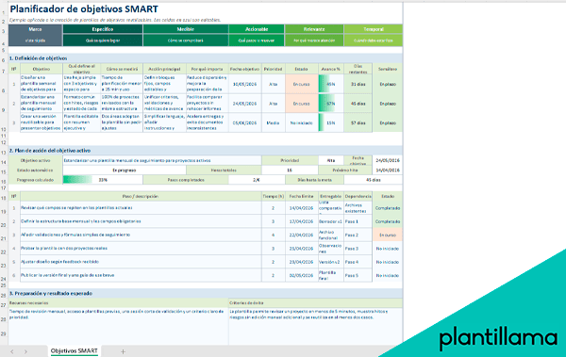Select date cell 30/05/2026 in objective 1
Image resolution: width=566 pixels, height=357 pixels.
(x=244, y=84)
